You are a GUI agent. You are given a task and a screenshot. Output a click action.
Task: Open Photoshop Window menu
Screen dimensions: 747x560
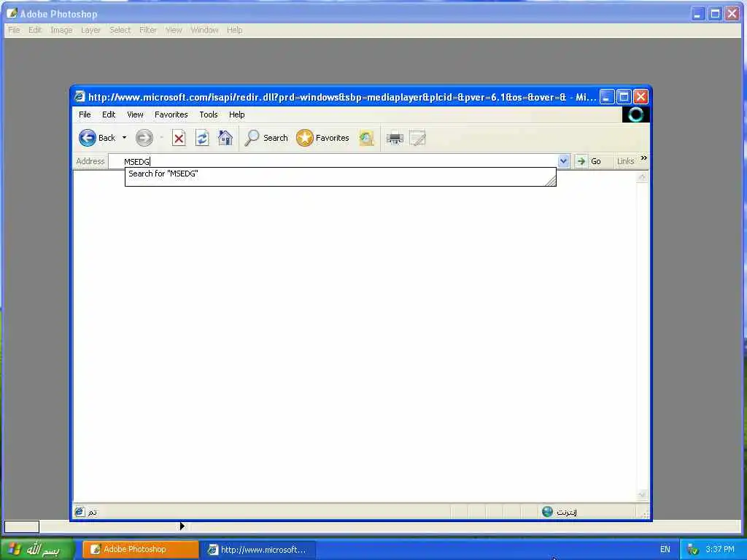point(204,30)
